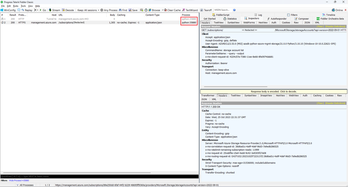Open the response WebView tab
This screenshot has height=187, width=348.
coord(294,95)
